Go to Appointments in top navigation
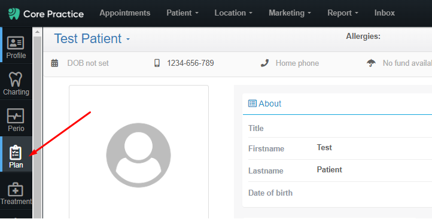432x219 pixels. 125,13
